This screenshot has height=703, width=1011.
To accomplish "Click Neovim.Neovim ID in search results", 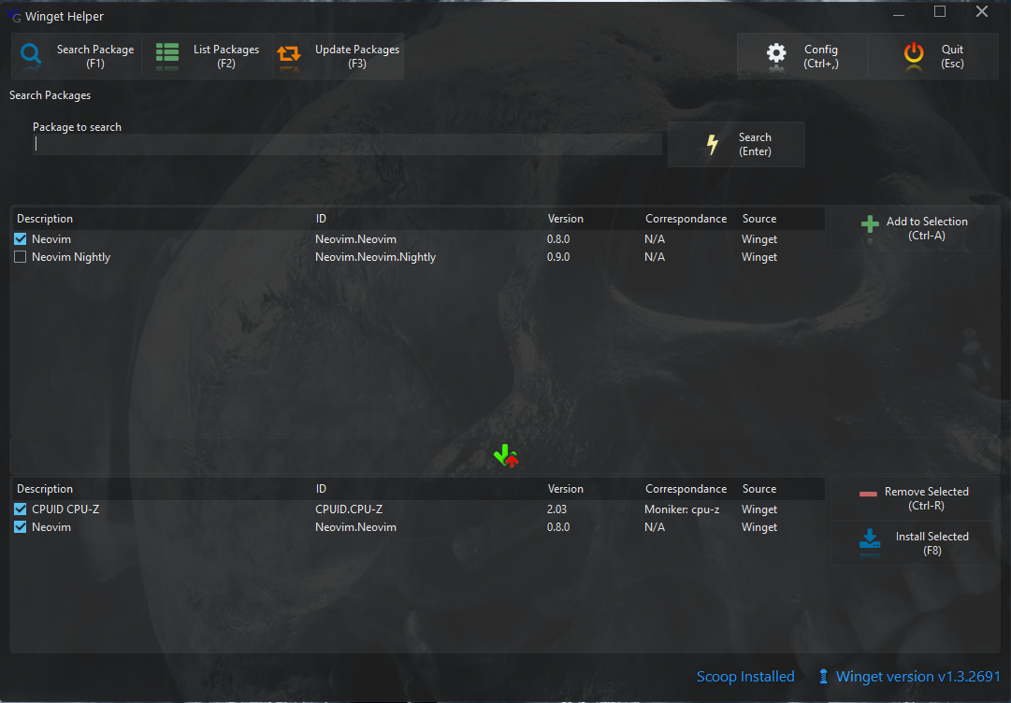I will 356,239.
